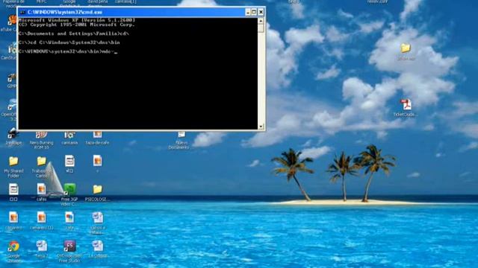
Task: Select the cafes image file
Action: 42,192
